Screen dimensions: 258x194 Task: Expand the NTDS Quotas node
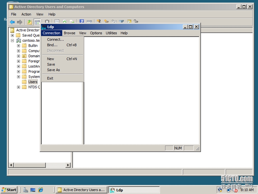(18, 87)
